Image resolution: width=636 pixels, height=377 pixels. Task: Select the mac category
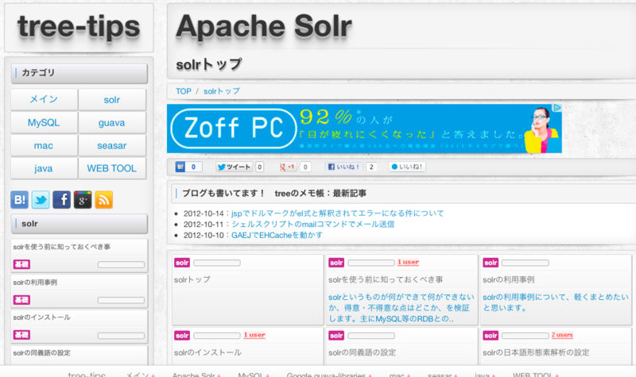click(x=44, y=145)
